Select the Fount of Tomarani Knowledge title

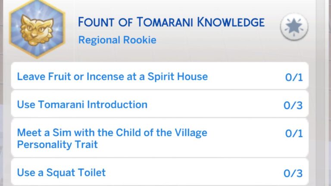tap(171, 22)
